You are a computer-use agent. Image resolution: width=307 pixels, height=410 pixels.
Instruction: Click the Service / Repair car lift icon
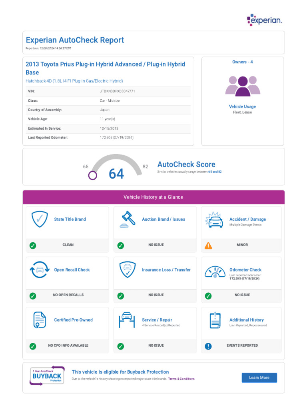(127, 320)
